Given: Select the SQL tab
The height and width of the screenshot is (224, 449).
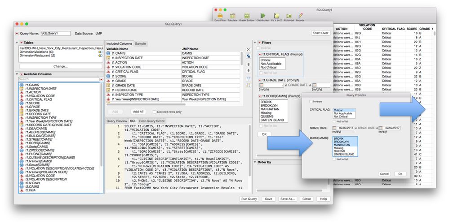Looking at the screenshot, I should 133,121.
